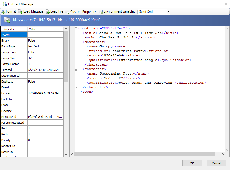230x170 pixels.
Task: Click the property list vertical scrollbar thumb
Action: pos(66,56)
